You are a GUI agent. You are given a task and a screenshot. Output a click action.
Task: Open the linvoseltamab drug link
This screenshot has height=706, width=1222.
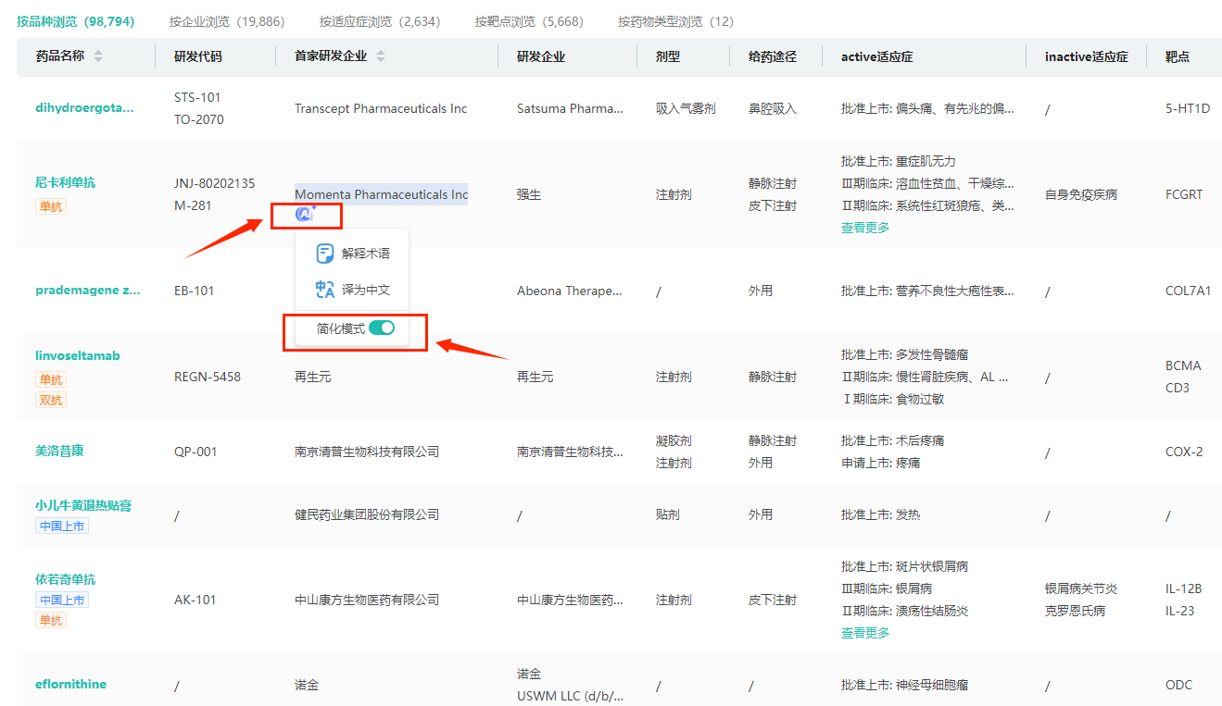click(78, 356)
